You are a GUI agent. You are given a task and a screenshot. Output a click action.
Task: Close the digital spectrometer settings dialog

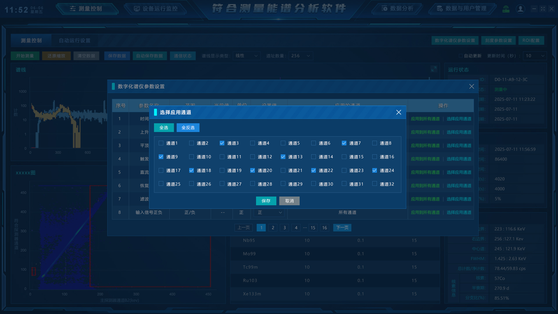pyautogui.click(x=471, y=86)
